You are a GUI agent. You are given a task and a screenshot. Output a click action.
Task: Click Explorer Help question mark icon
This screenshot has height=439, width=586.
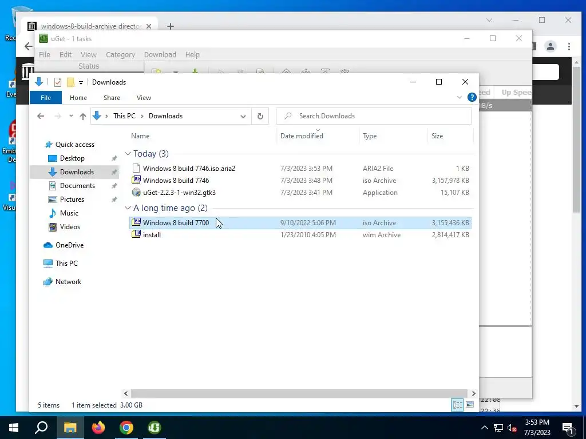(x=472, y=97)
